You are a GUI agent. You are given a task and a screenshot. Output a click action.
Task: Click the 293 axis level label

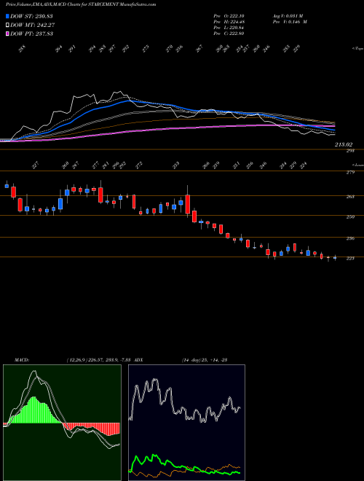coord(350,151)
